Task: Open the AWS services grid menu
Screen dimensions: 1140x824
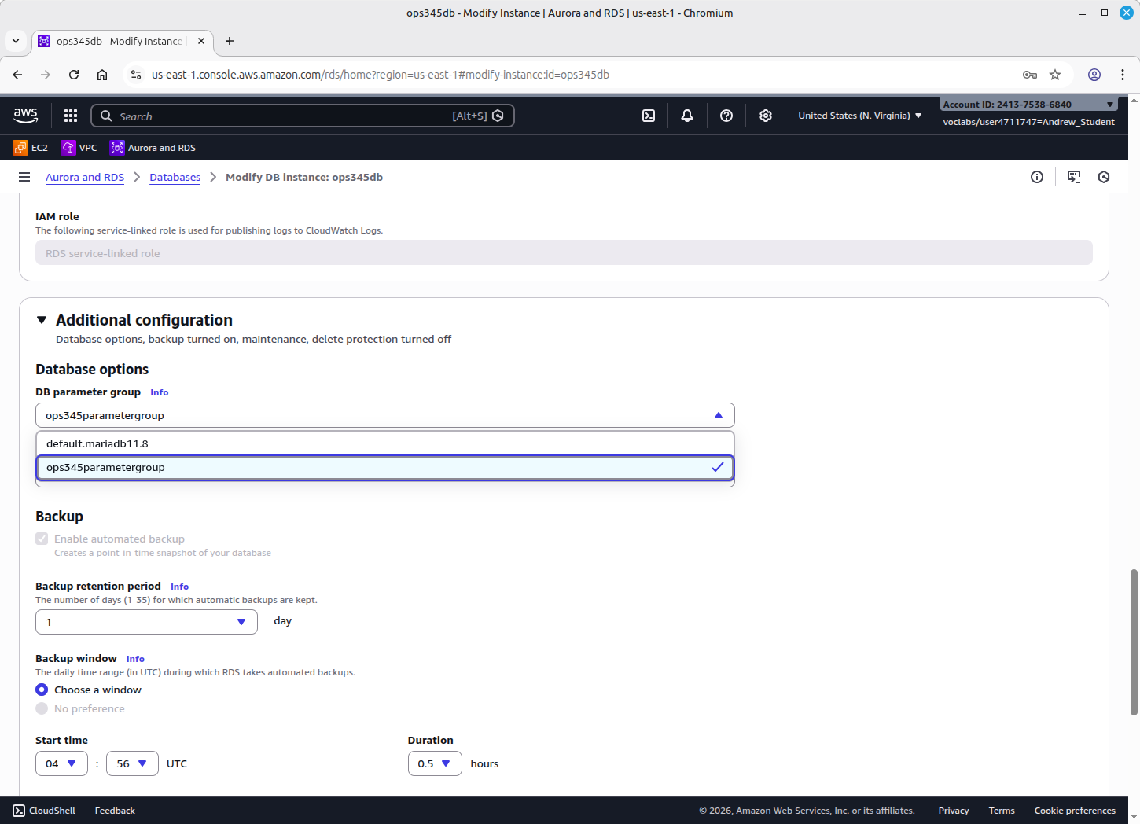Action: (x=71, y=116)
